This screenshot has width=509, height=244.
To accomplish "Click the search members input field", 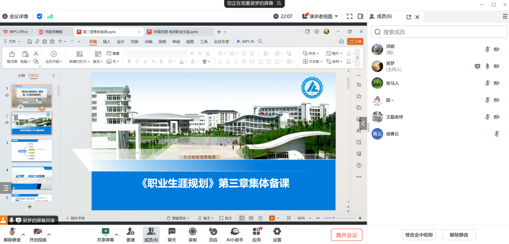I will 443,32.
